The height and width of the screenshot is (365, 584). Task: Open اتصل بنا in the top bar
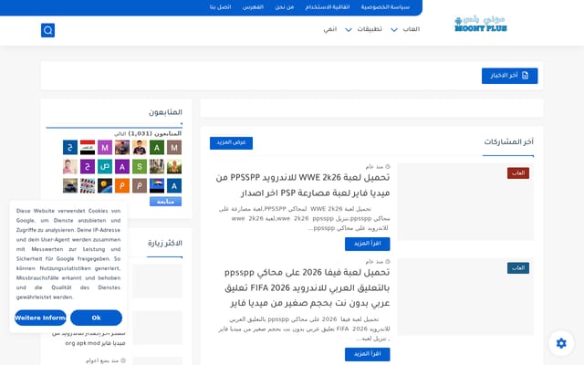[x=220, y=7]
